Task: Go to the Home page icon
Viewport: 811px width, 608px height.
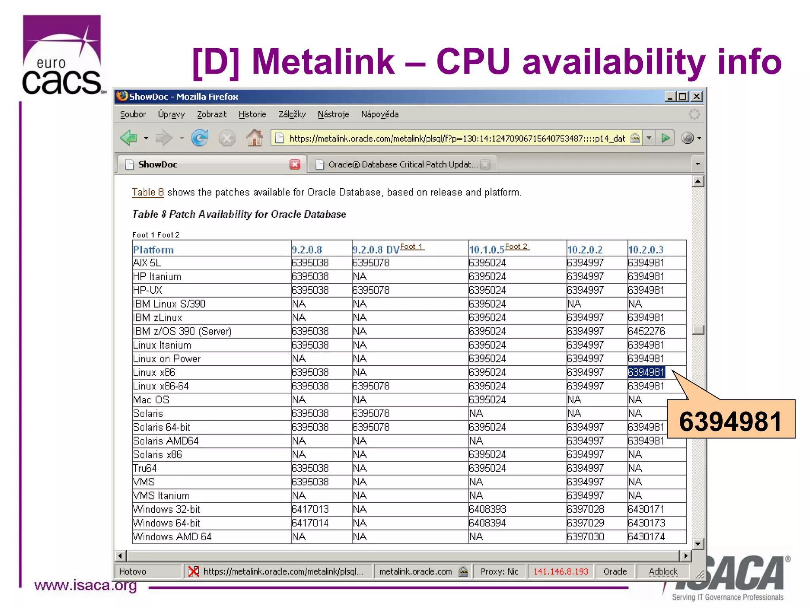Action: tap(254, 138)
